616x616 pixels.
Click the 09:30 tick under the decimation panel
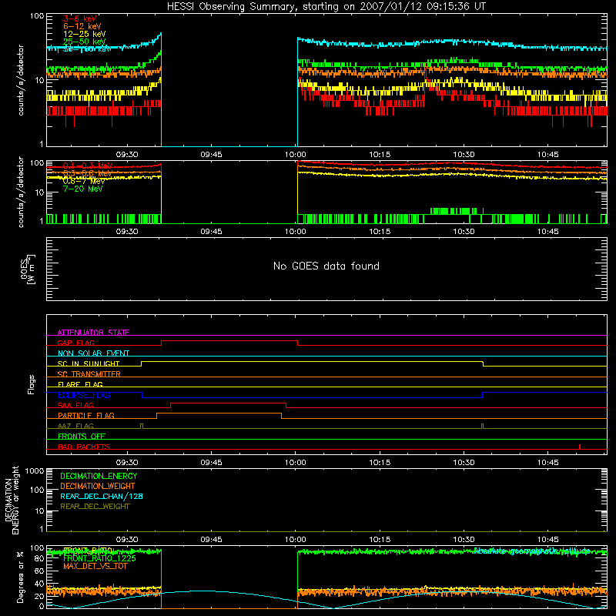(x=127, y=540)
